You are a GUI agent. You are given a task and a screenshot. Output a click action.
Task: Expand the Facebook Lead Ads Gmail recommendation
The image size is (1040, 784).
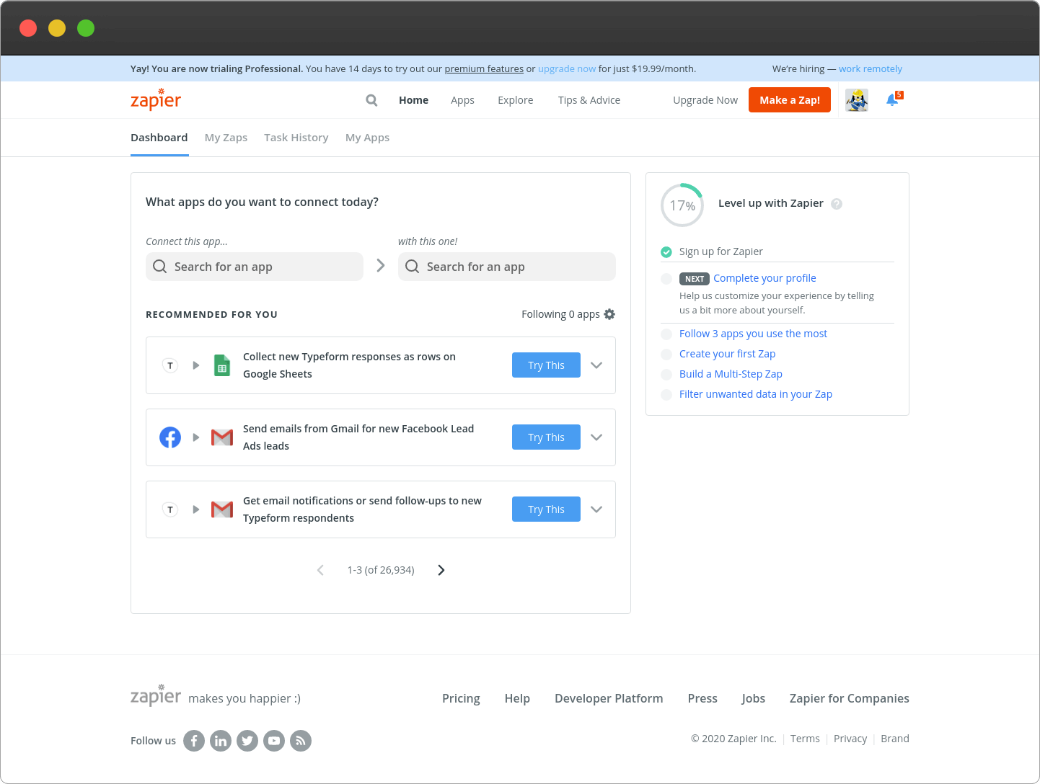pyautogui.click(x=596, y=437)
